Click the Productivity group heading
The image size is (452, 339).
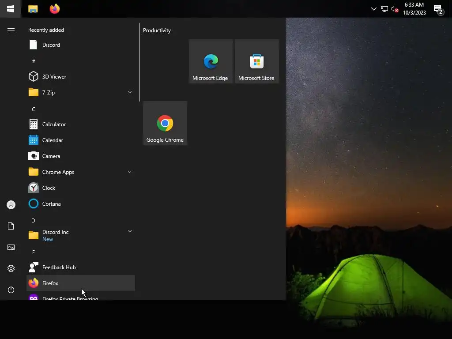point(157,30)
